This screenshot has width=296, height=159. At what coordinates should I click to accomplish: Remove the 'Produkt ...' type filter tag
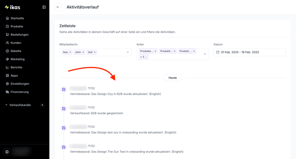click(194, 51)
